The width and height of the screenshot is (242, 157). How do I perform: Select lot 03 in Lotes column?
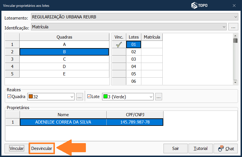tap(133, 59)
